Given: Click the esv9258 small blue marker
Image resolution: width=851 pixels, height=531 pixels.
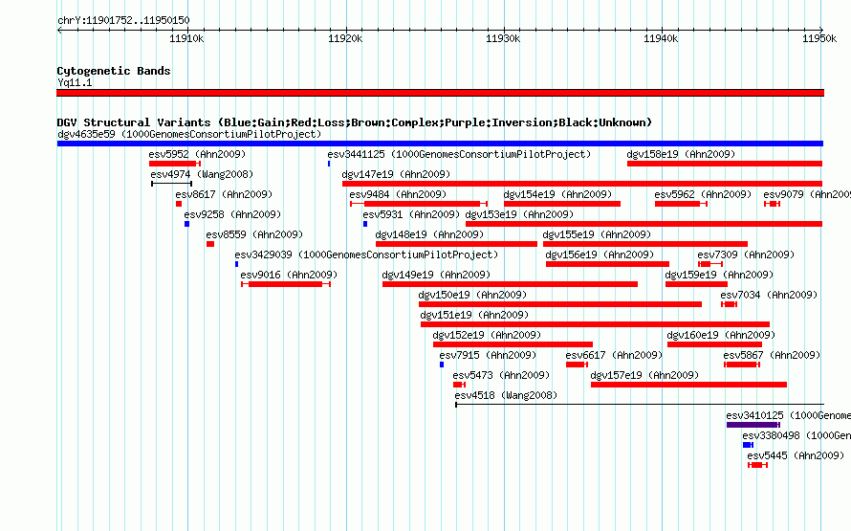Looking at the screenshot, I should pos(186,224).
